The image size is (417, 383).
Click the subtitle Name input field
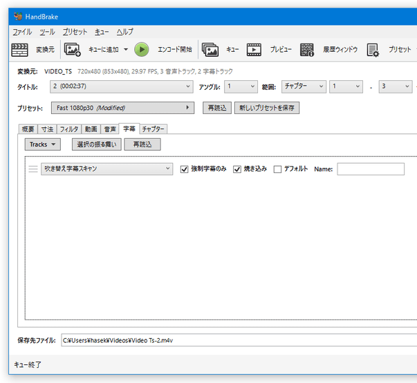pyautogui.click(x=371, y=169)
